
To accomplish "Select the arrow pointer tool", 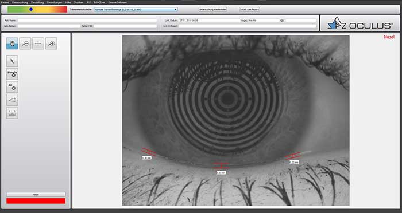I will 12,61.
